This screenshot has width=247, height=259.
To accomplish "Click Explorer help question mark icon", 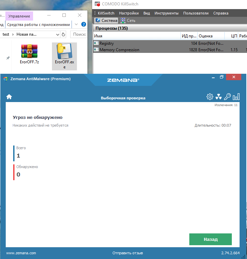I will pyautogui.click(x=84, y=25).
